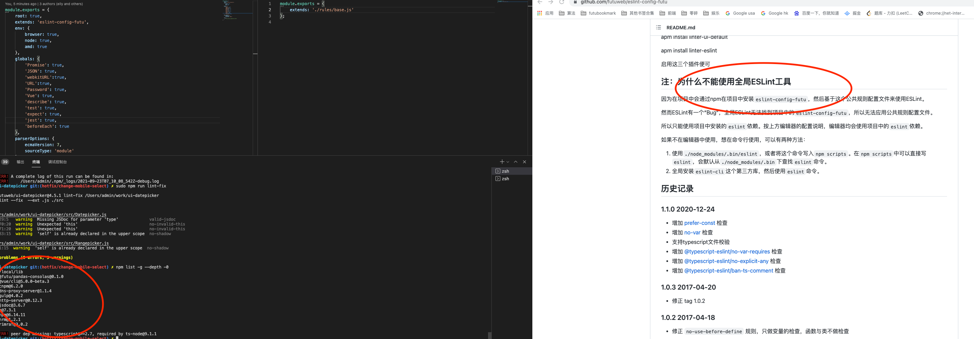Create a new terminal with plus icon
This screenshot has height=339, width=974.
(502, 162)
